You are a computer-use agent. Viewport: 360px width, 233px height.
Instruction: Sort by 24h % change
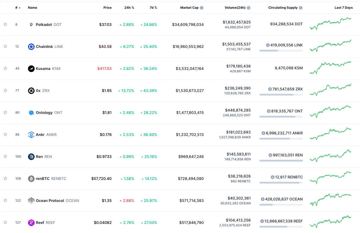(x=129, y=8)
